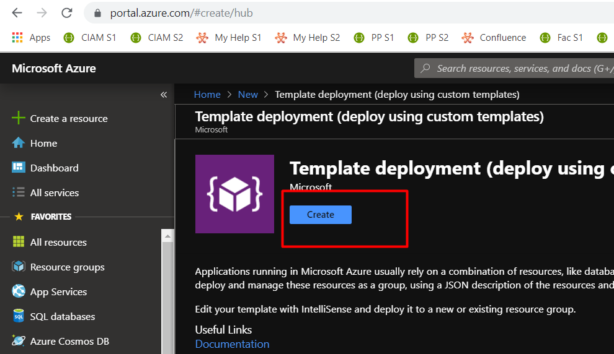Viewport: 614px width, 354px height.
Task: Click the search magnifier icon
Action: (x=425, y=68)
